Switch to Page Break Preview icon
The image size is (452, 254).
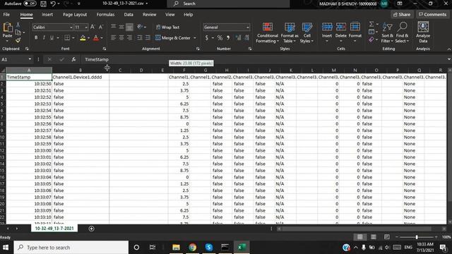click(x=386, y=237)
